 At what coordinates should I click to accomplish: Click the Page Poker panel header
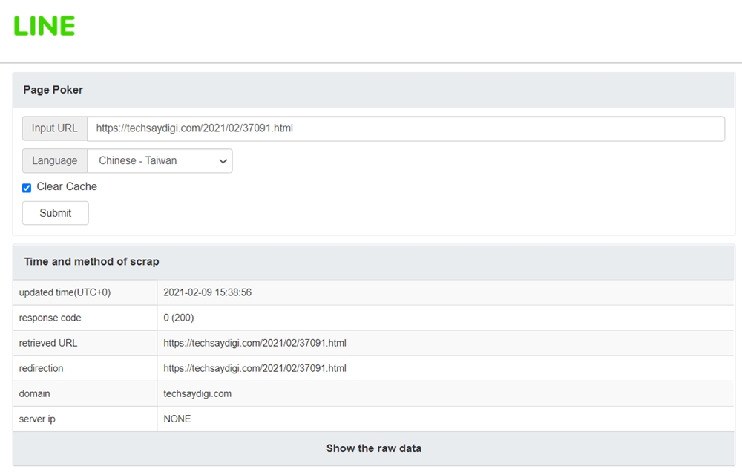pos(53,90)
